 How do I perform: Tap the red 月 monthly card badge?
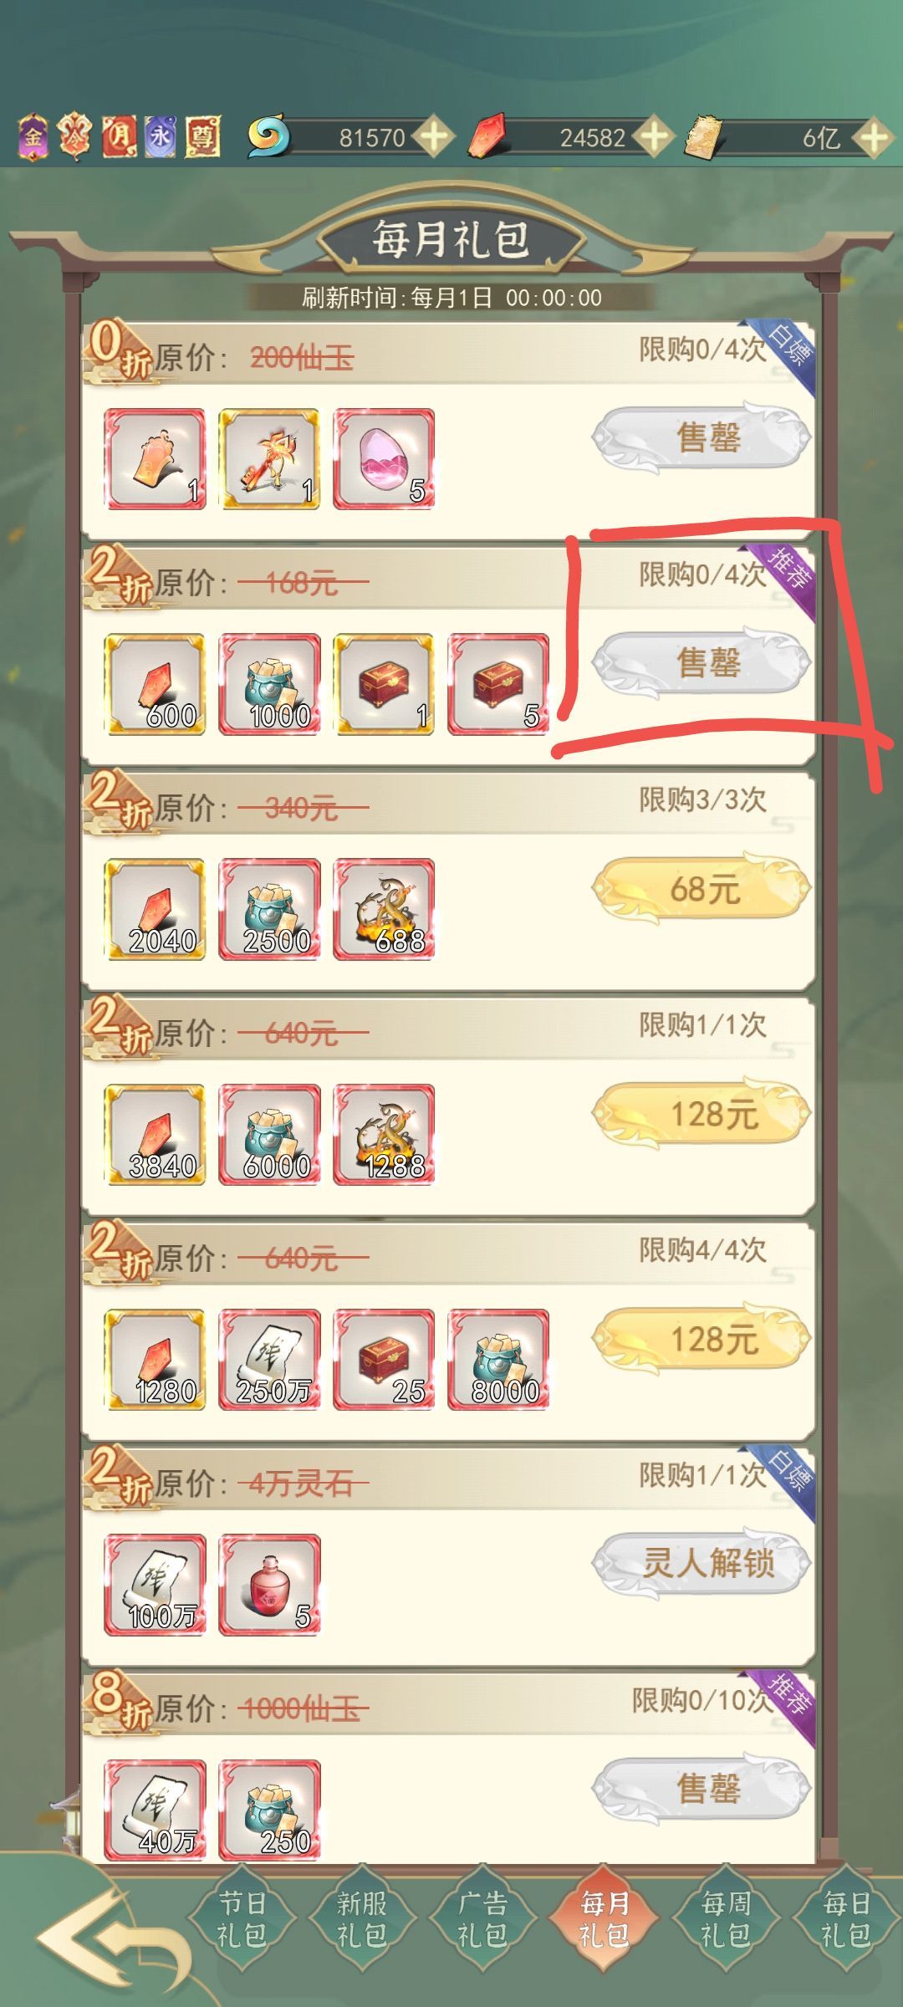coord(119,136)
